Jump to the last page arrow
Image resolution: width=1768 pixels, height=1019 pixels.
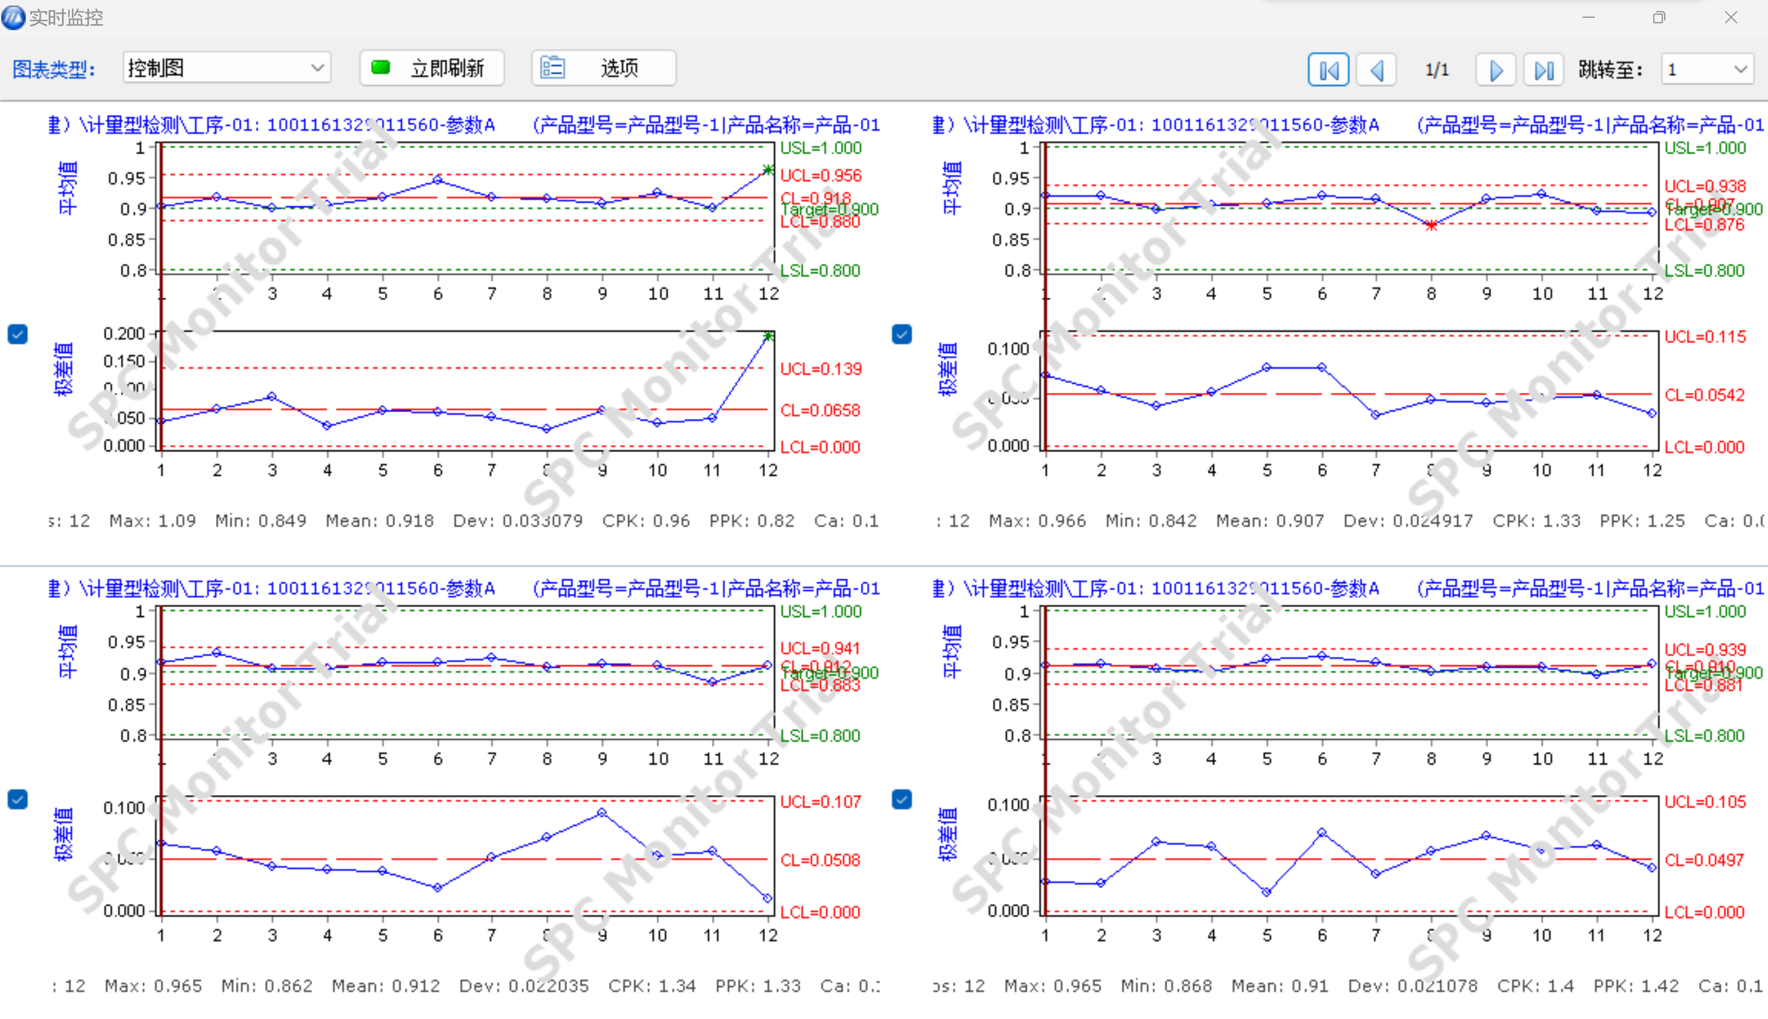[x=1543, y=70]
